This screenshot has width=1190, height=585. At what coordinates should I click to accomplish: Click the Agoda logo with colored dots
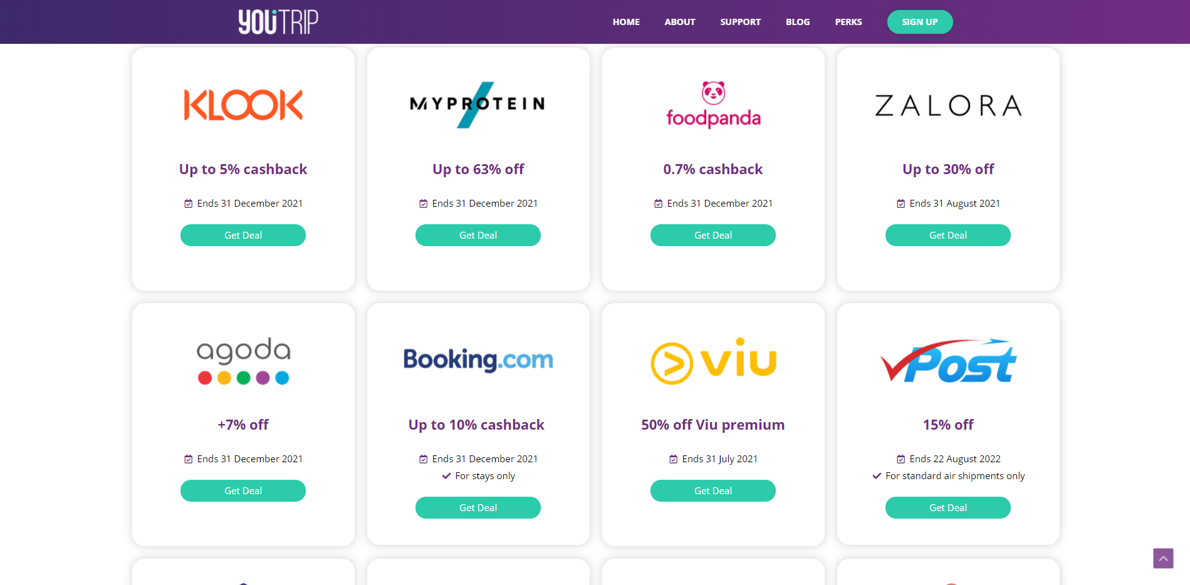click(x=243, y=361)
